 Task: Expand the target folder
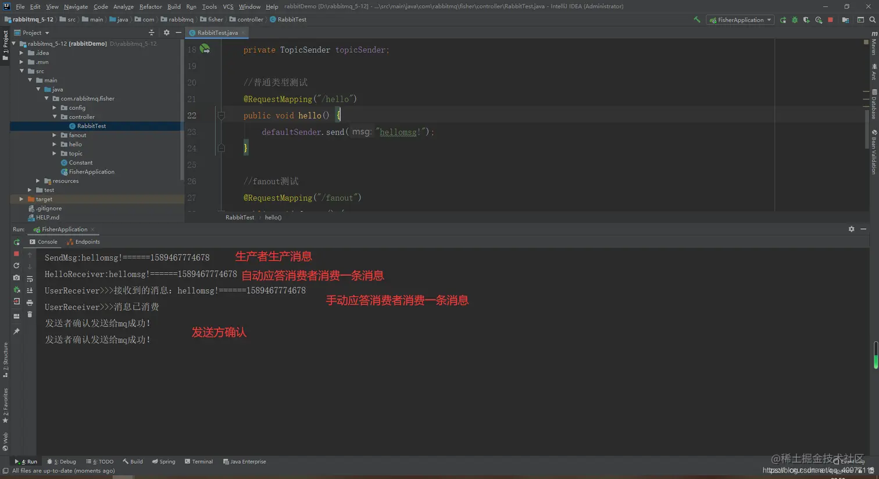(22, 199)
